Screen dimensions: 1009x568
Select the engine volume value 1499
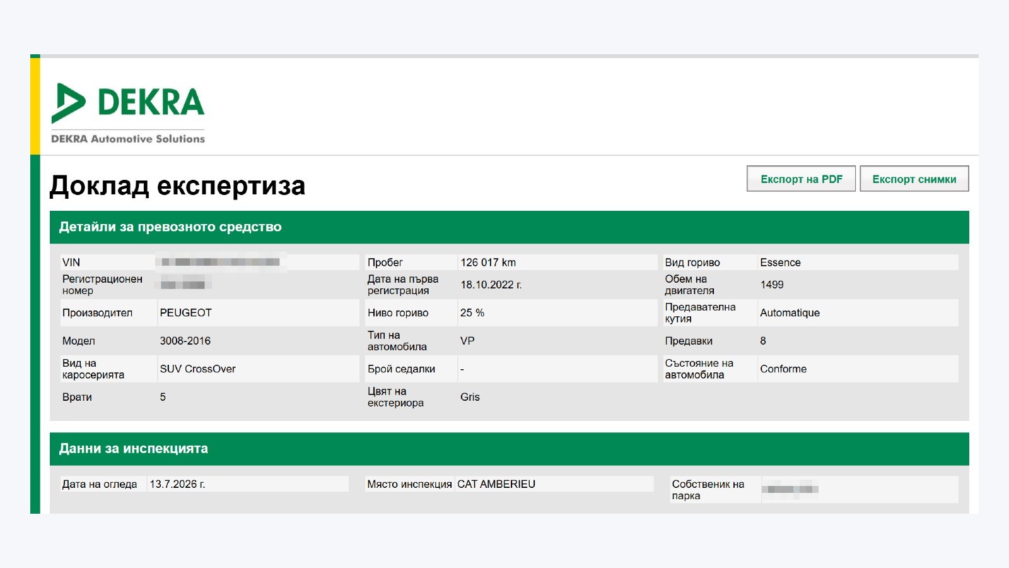(x=772, y=285)
